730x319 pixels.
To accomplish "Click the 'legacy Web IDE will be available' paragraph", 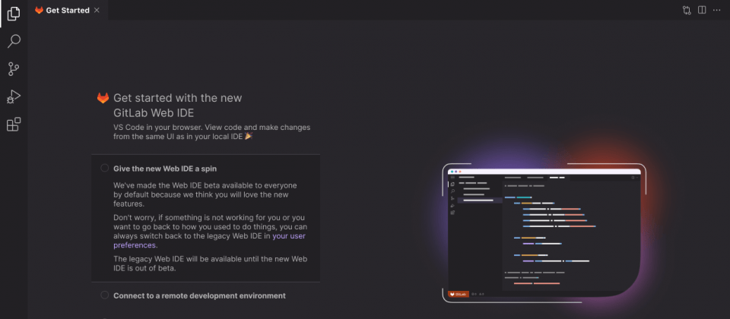I will point(211,264).
